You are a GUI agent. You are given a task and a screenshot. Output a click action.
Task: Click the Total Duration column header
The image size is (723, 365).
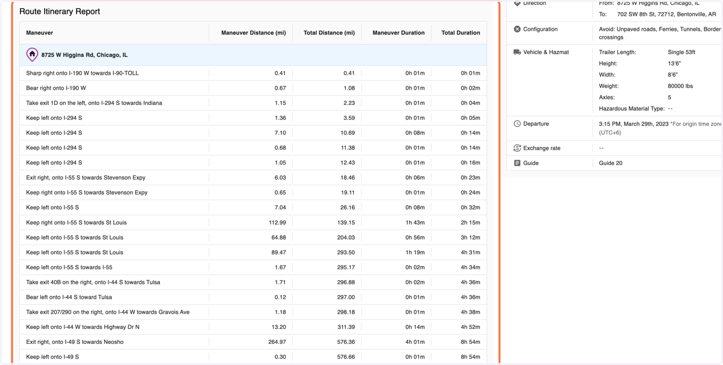(x=460, y=33)
